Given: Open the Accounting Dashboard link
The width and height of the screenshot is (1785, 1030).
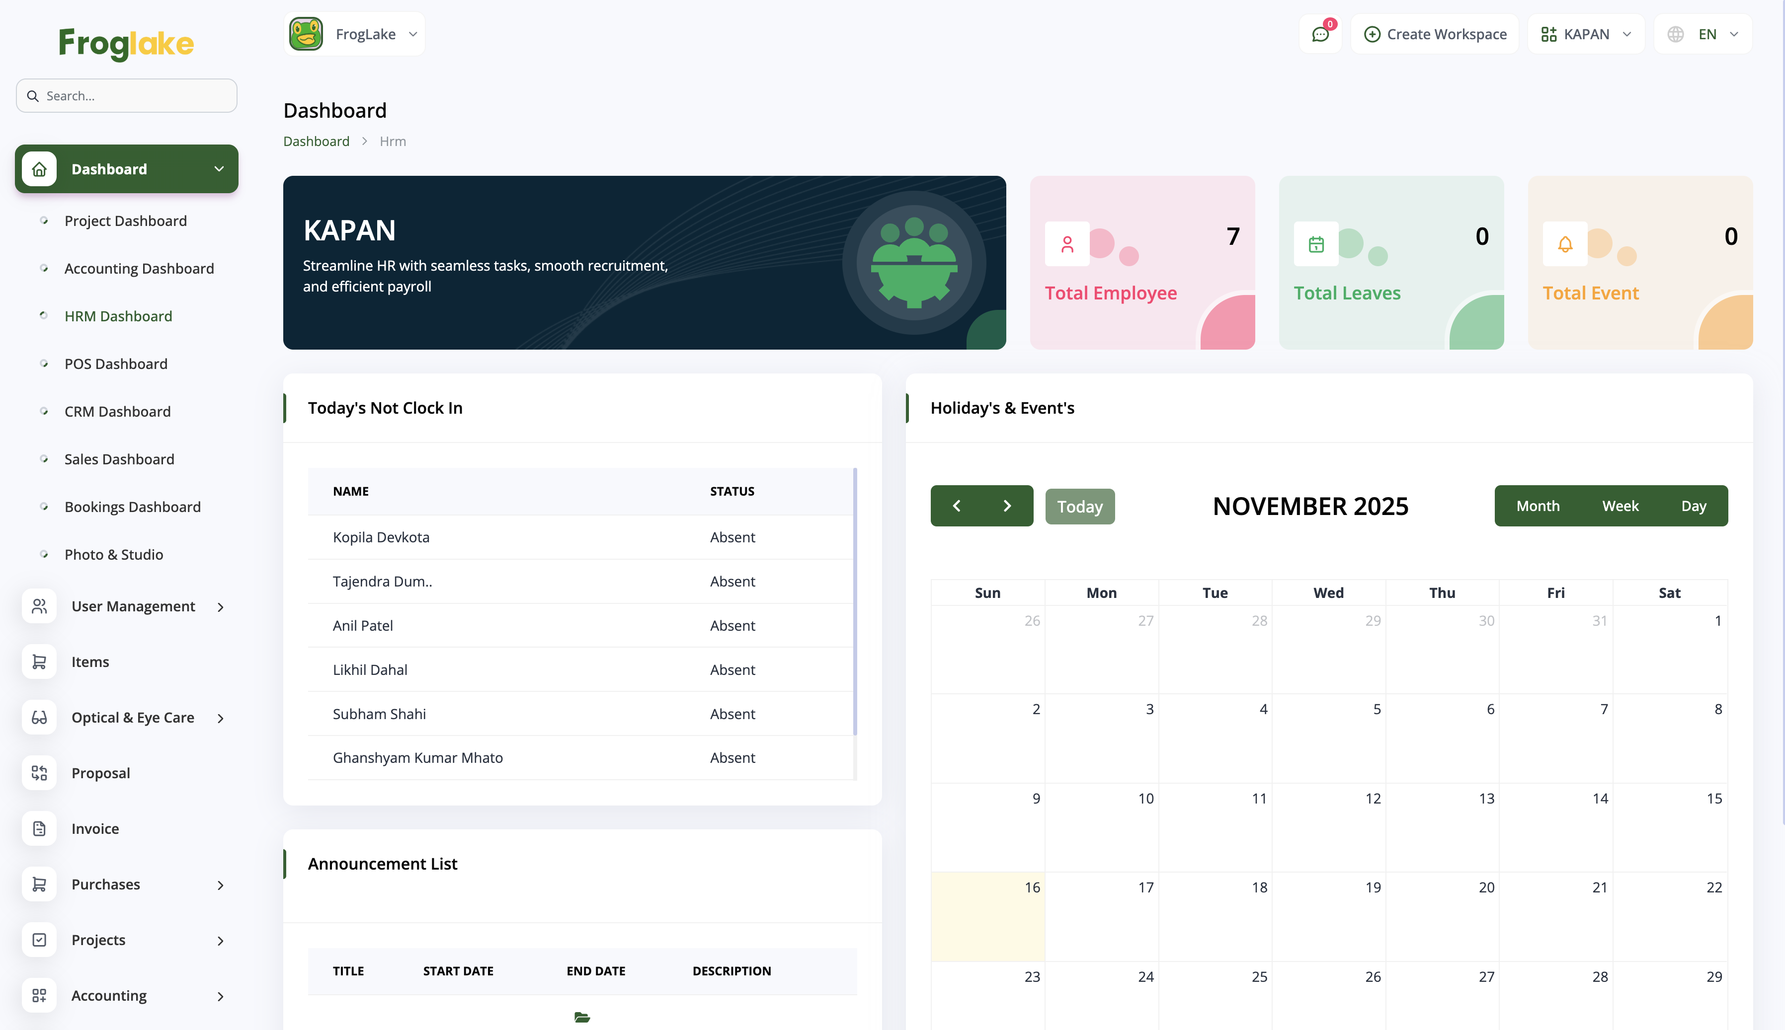Looking at the screenshot, I should point(139,269).
